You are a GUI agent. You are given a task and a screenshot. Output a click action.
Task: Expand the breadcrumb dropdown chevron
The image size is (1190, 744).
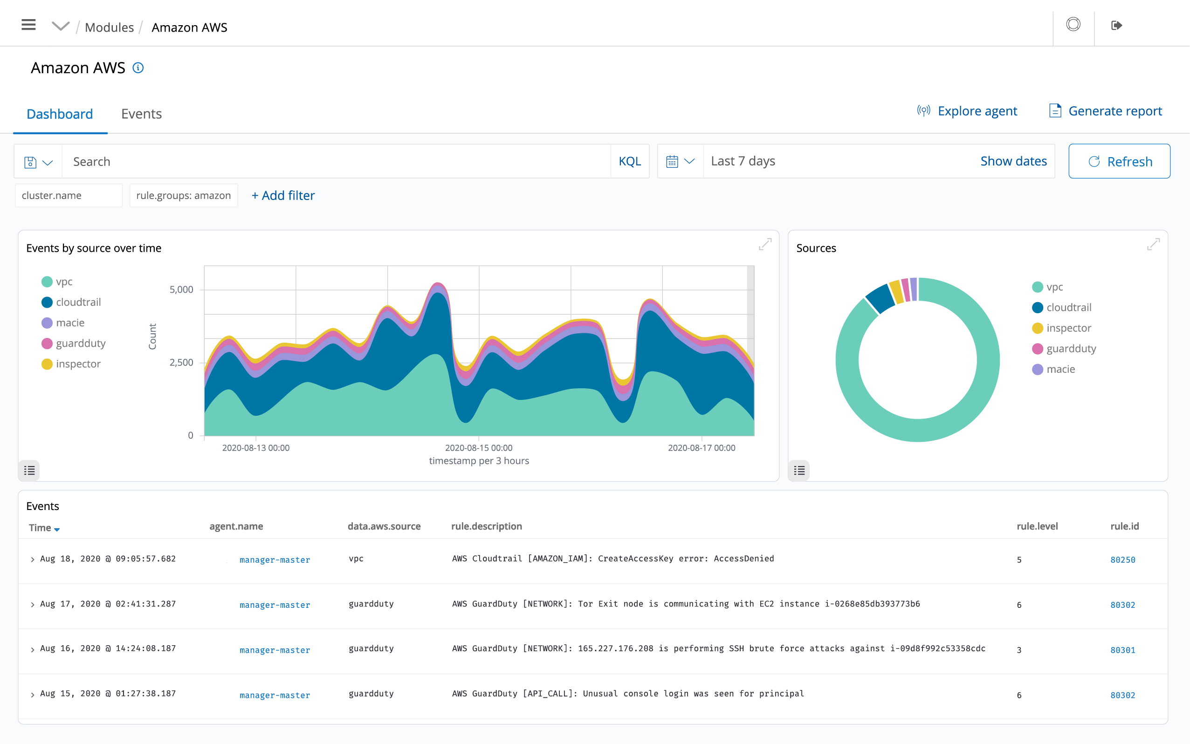click(x=61, y=26)
